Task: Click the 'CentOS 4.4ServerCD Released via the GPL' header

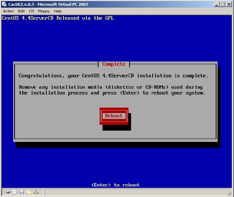Action: (58, 18)
